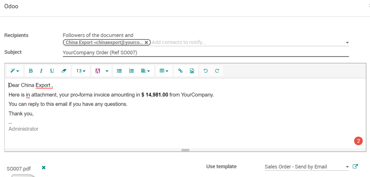Insert a numbered ordered list
The width and height of the screenshot is (370, 177).
point(131,71)
